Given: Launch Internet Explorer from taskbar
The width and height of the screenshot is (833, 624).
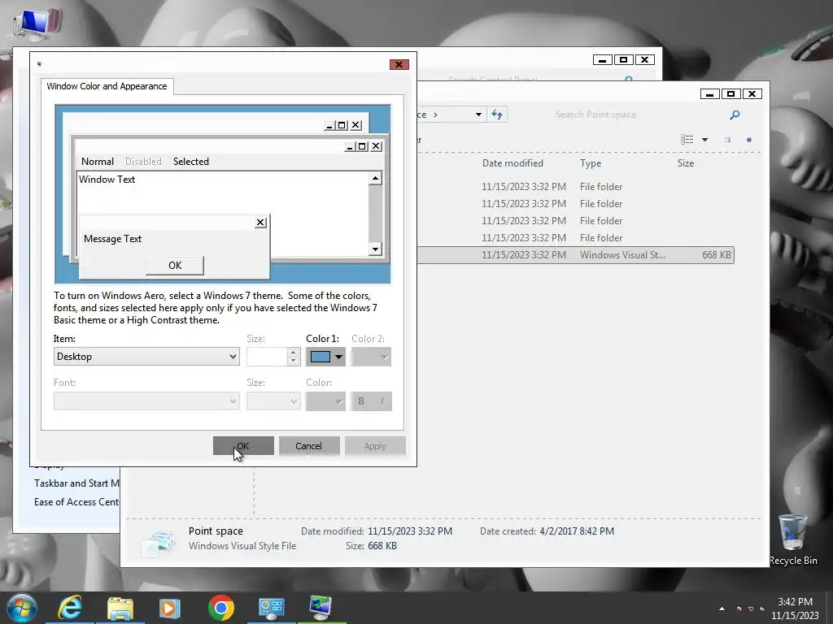Looking at the screenshot, I should coord(70,608).
